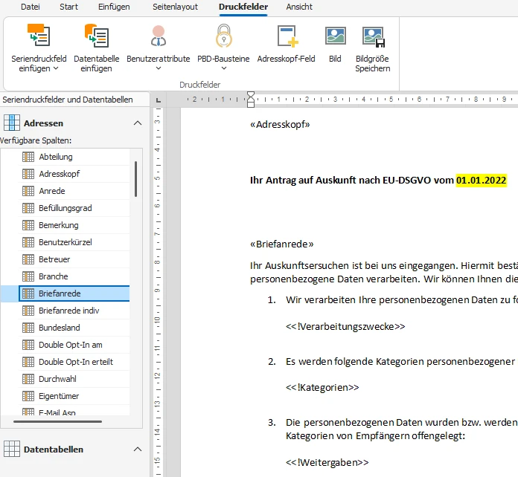This screenshot has height=477, width=518.
Task: Click the column icon beside Bemerkung
Action: click(x=28, y=225)
